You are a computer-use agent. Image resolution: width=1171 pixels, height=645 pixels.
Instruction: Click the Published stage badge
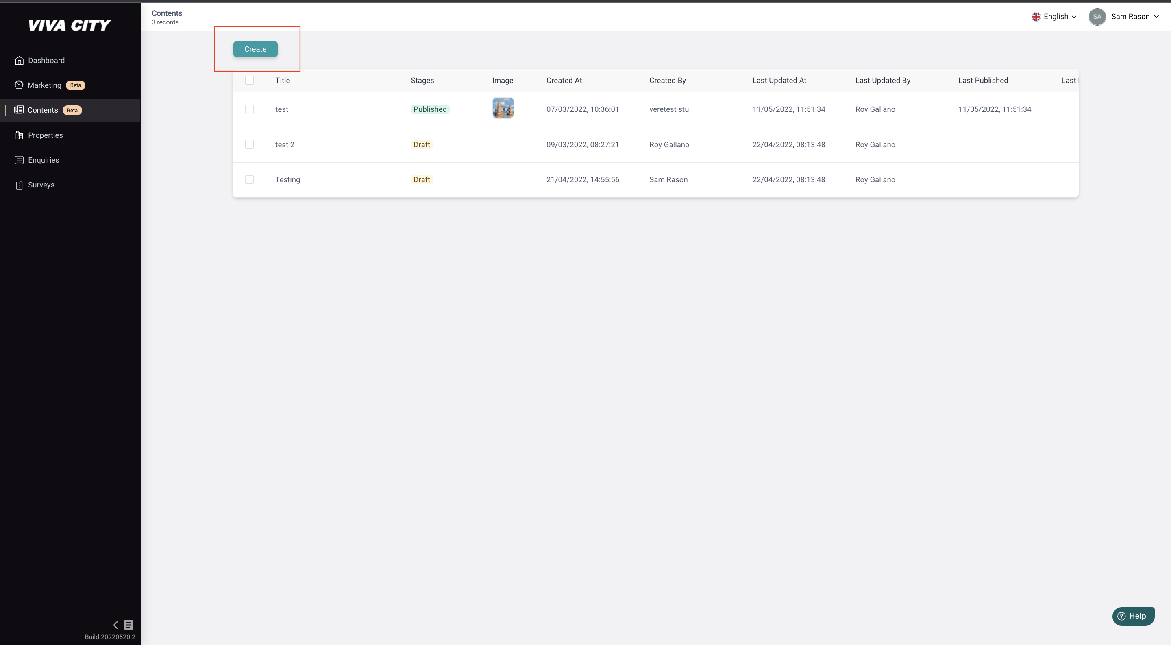pos(430,109)
